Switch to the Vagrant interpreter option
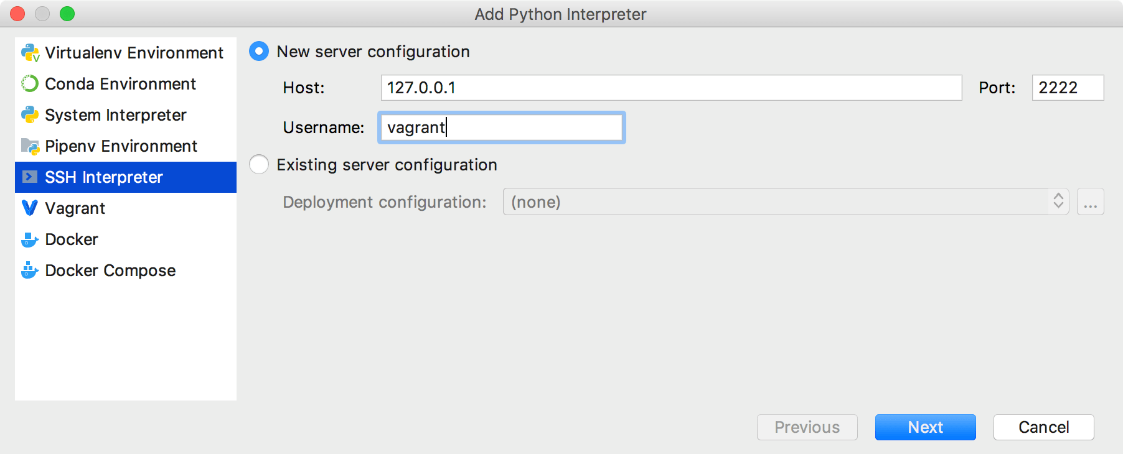 (x=75, y=208)
